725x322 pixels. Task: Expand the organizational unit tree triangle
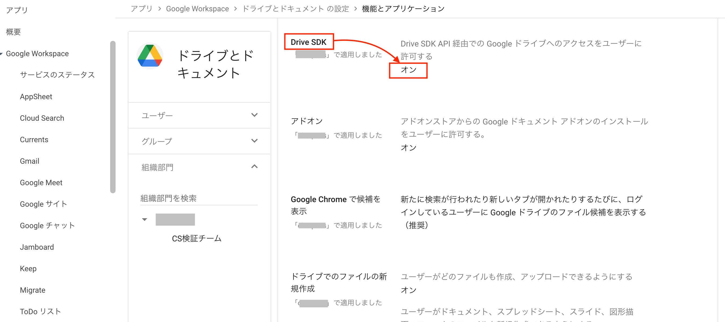(x=145, y=219)
